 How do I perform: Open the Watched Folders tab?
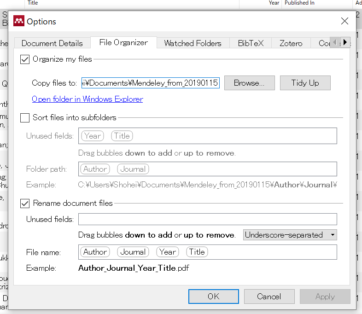pyautogui.click(x=193, y=43)
